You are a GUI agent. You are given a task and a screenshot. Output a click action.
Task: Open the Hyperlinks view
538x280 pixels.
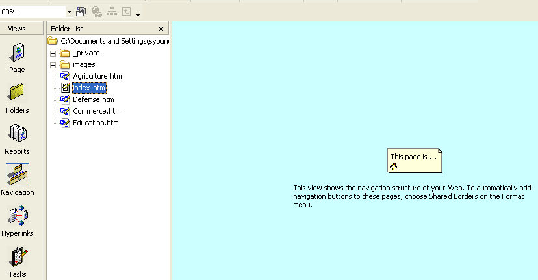point(17,218)
